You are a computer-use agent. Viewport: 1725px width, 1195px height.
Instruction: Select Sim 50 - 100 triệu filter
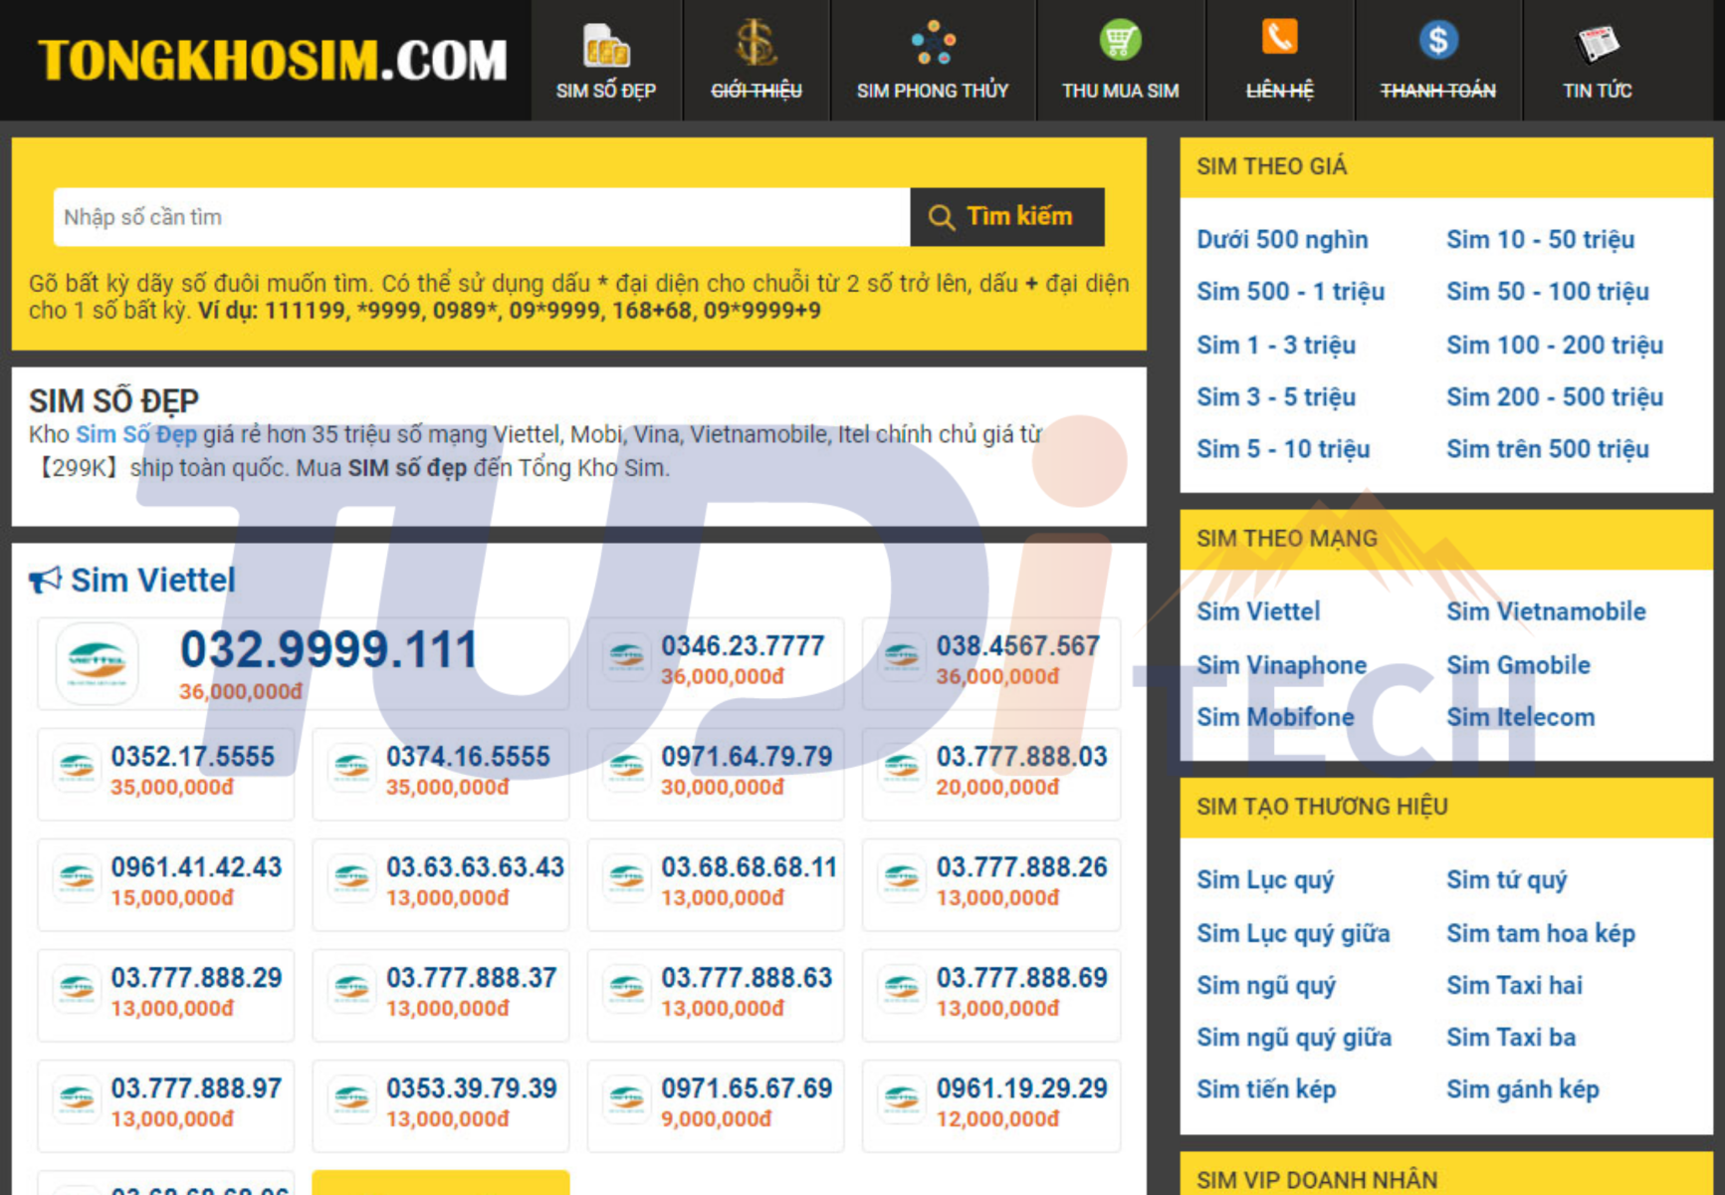tap(1547, 292)
